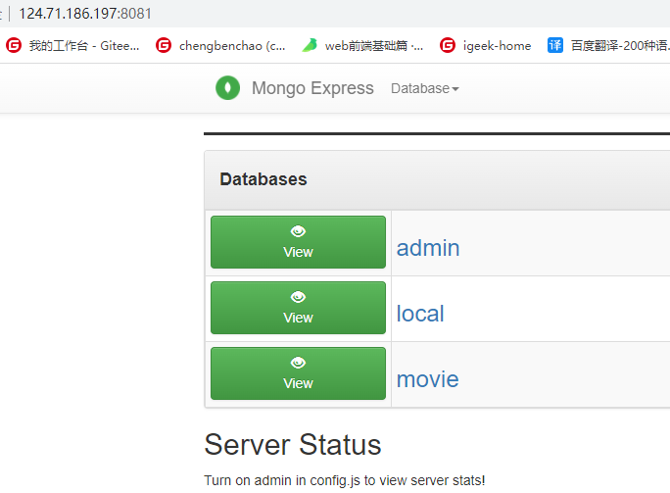This screenshot has width=670, height=493.
Task: Click View button for movie database
Action: (298, 373)
